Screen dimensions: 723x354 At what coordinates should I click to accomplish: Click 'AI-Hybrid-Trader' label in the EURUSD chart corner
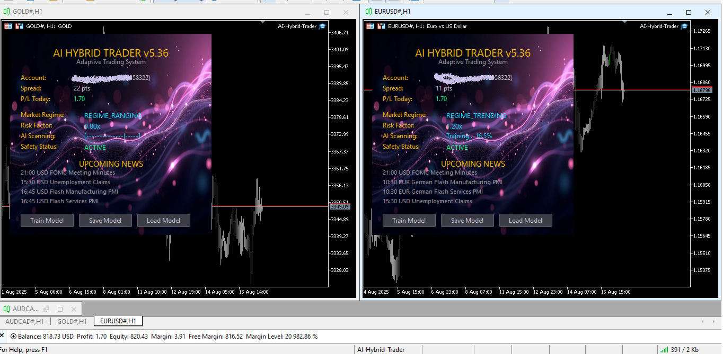(x=659, y=26)
